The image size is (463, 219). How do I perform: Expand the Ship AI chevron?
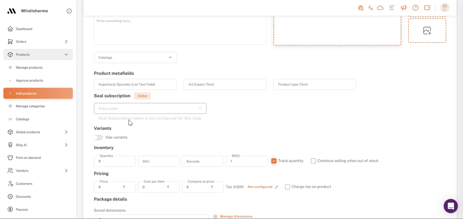[66, 145]
